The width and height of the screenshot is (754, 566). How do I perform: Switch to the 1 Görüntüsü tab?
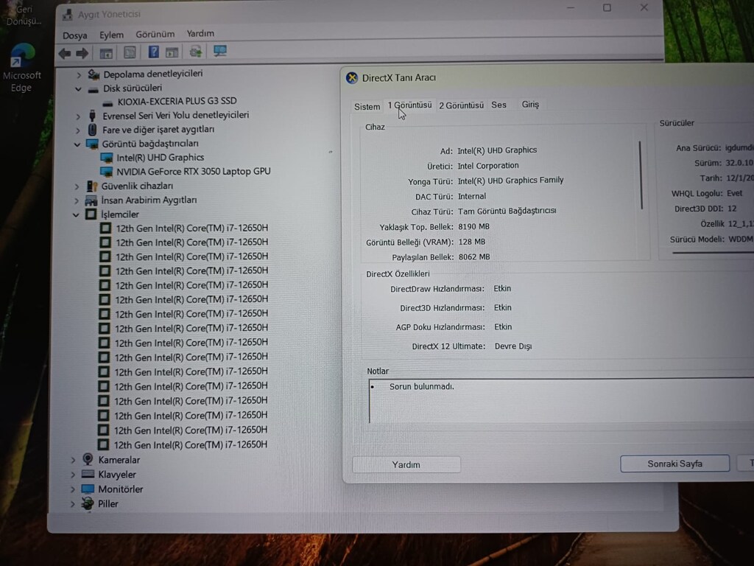pyautogui.click(x=409, y=105)
